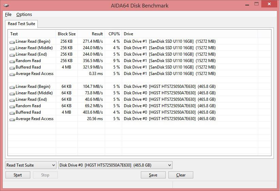Click the AIDA64 drive icon in title bar

(6, 5)
